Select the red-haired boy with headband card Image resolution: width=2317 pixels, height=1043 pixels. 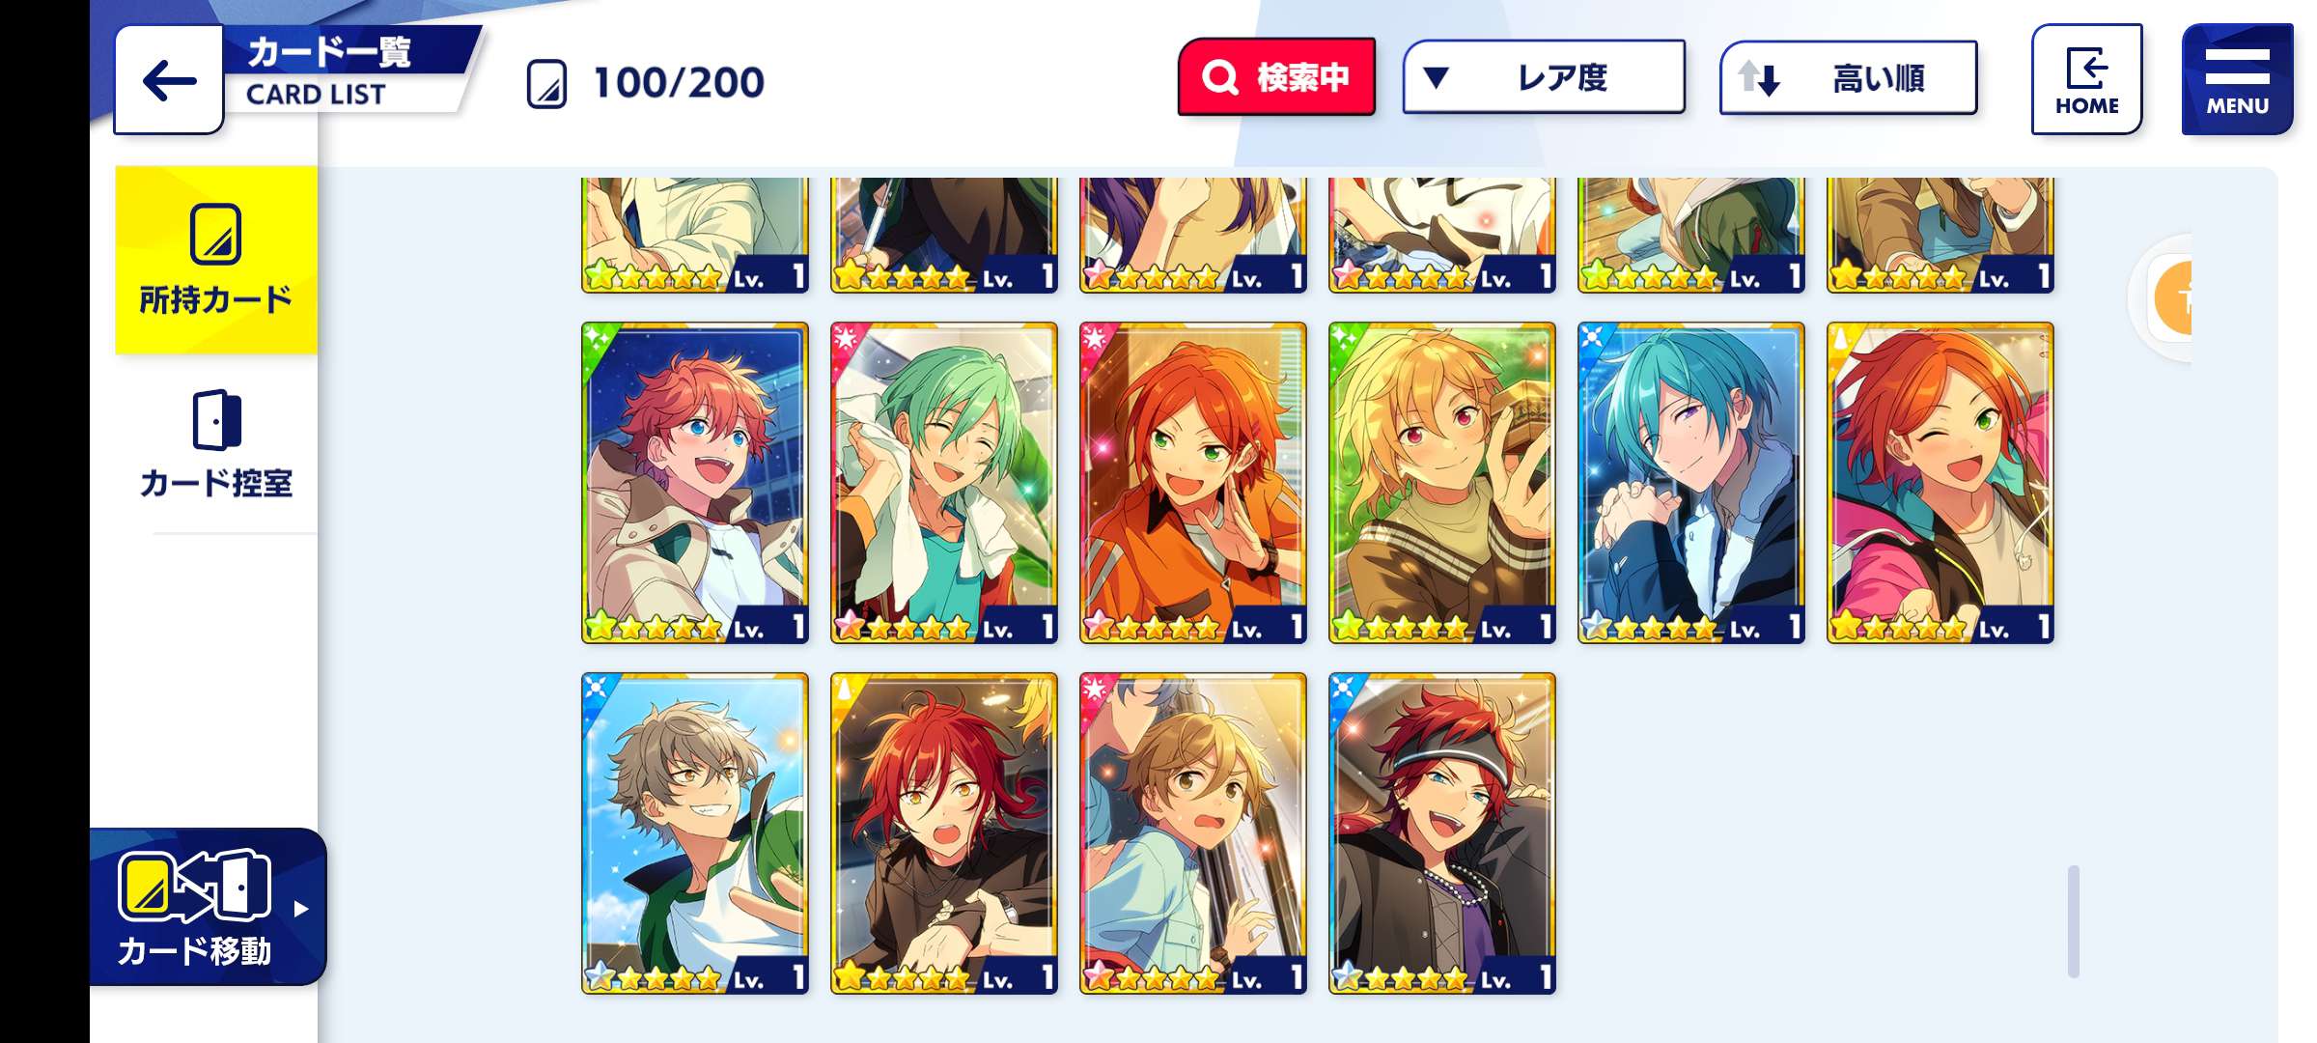coord(1442,833)
